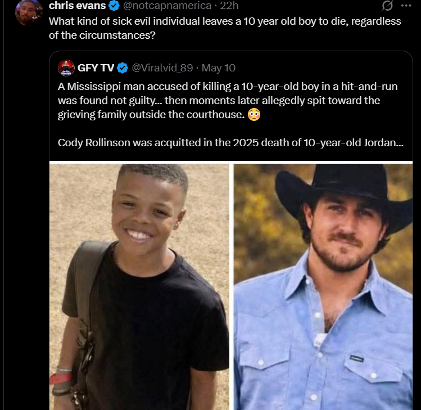Click GFY TV verified checkmark

[x=123, y=68]
